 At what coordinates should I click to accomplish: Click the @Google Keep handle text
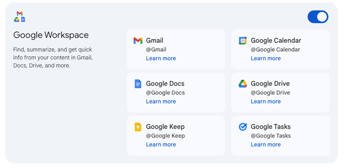165,136
